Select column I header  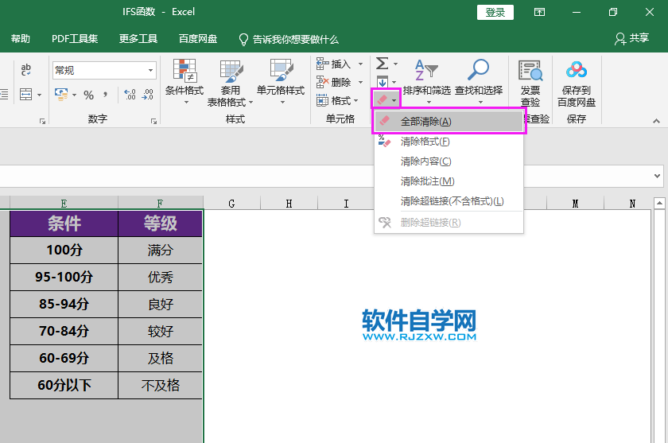(x=346, y=203)
